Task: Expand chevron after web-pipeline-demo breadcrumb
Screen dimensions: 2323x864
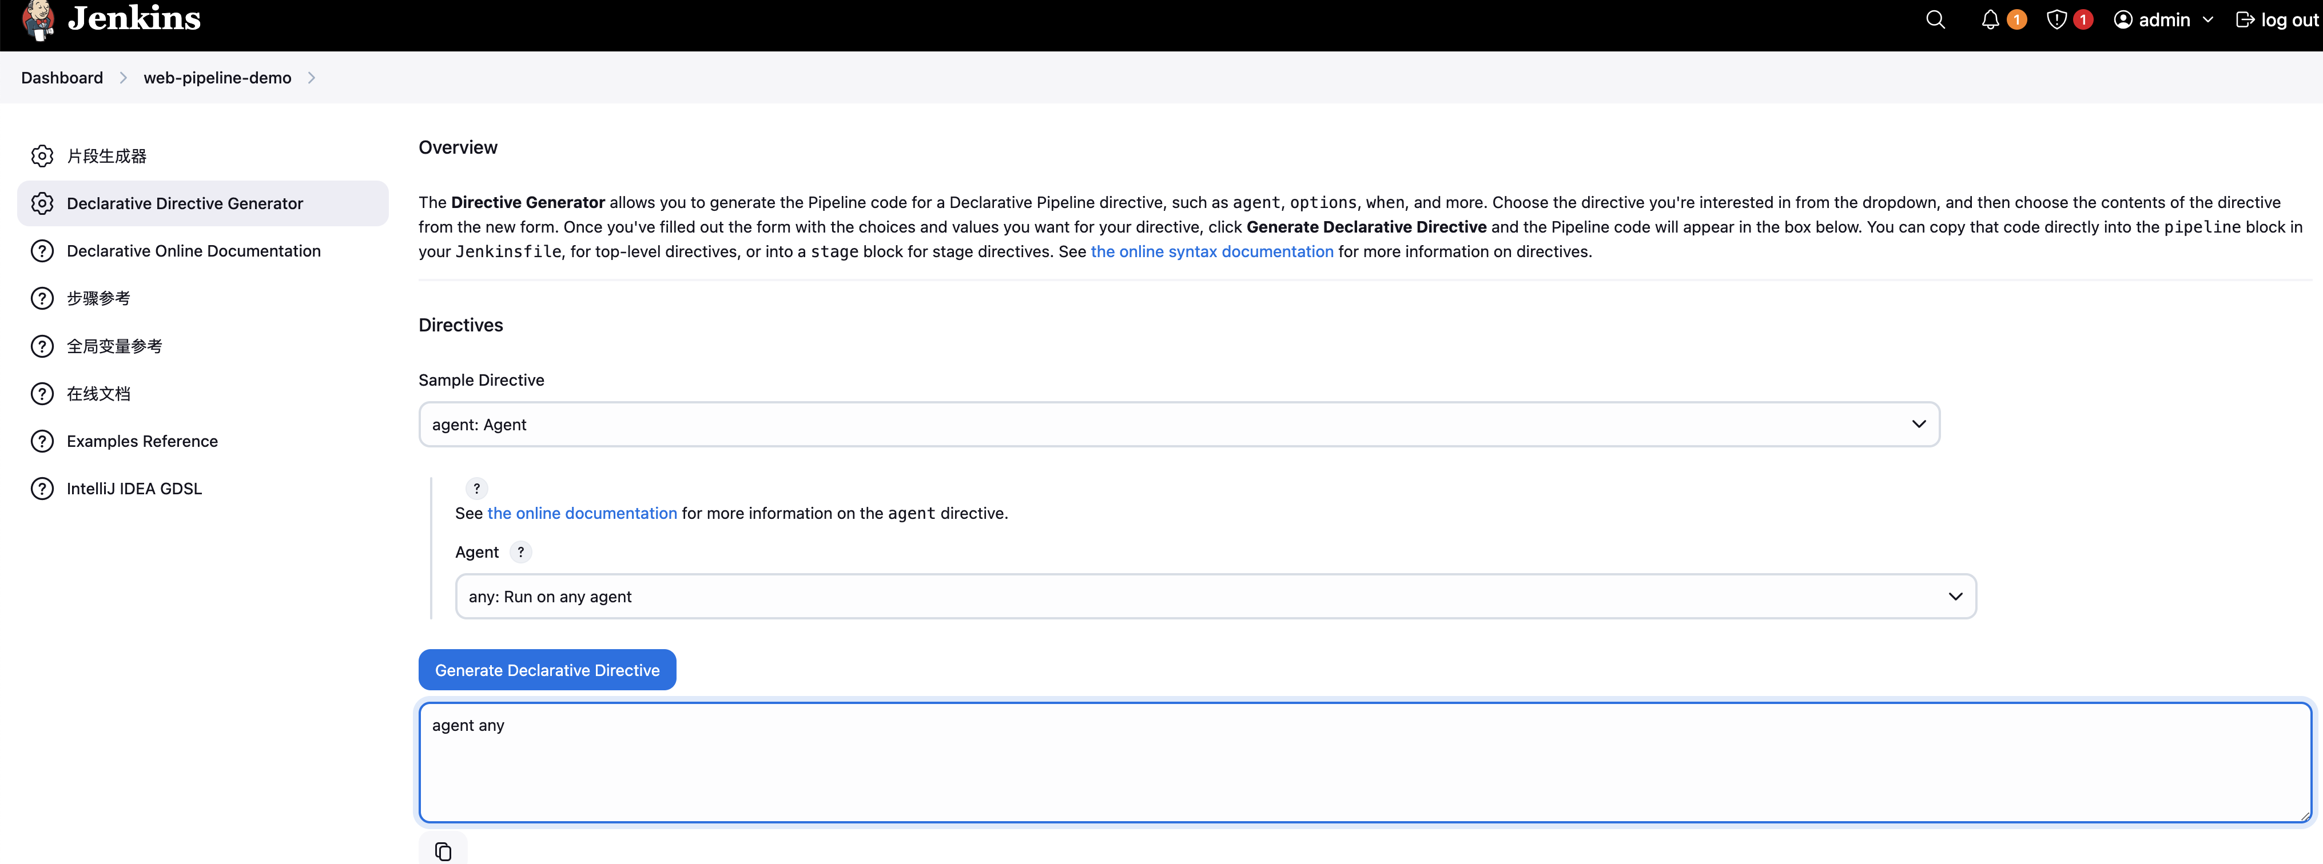Action: tap(311, 78)
